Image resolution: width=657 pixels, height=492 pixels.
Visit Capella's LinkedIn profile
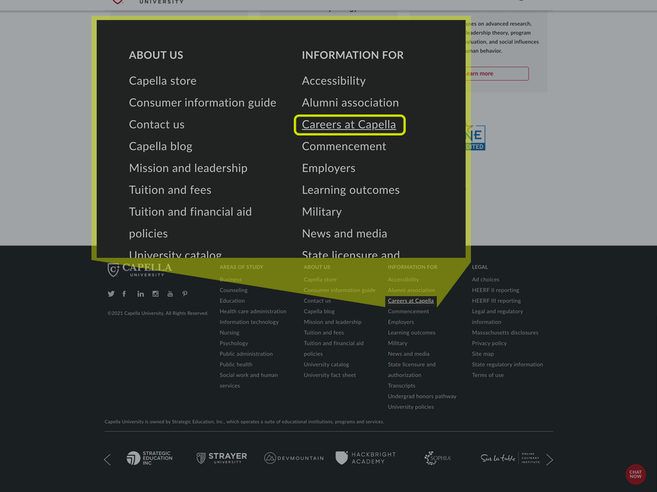click(140, 294)
